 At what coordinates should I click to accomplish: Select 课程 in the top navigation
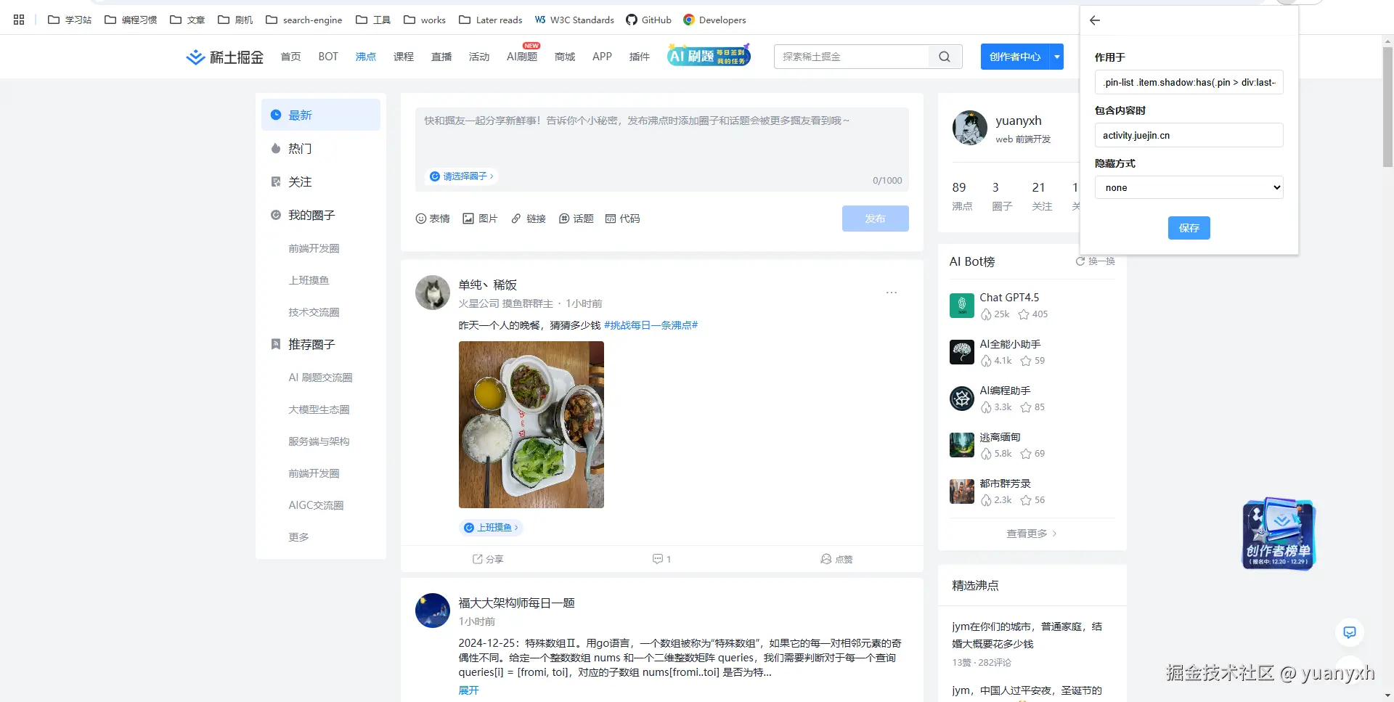coord(403,56)
